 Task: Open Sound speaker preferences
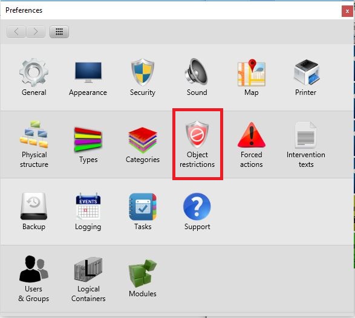(197, 72)
